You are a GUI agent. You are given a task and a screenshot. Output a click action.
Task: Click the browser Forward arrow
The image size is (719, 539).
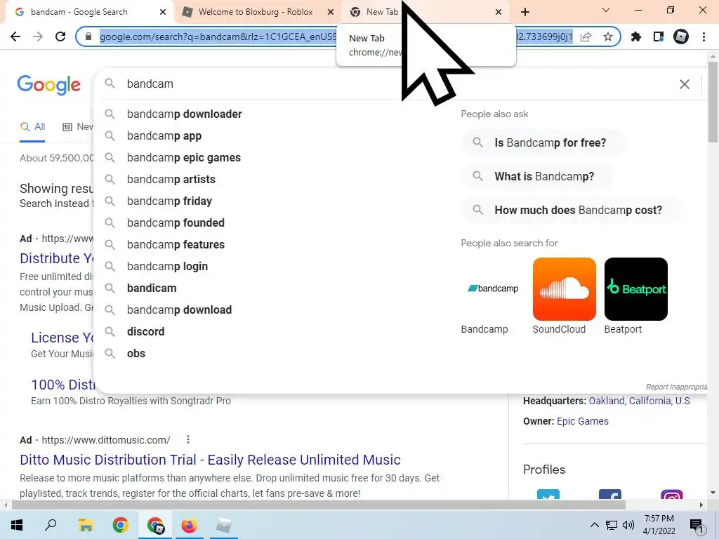click(x=38, y=36)
